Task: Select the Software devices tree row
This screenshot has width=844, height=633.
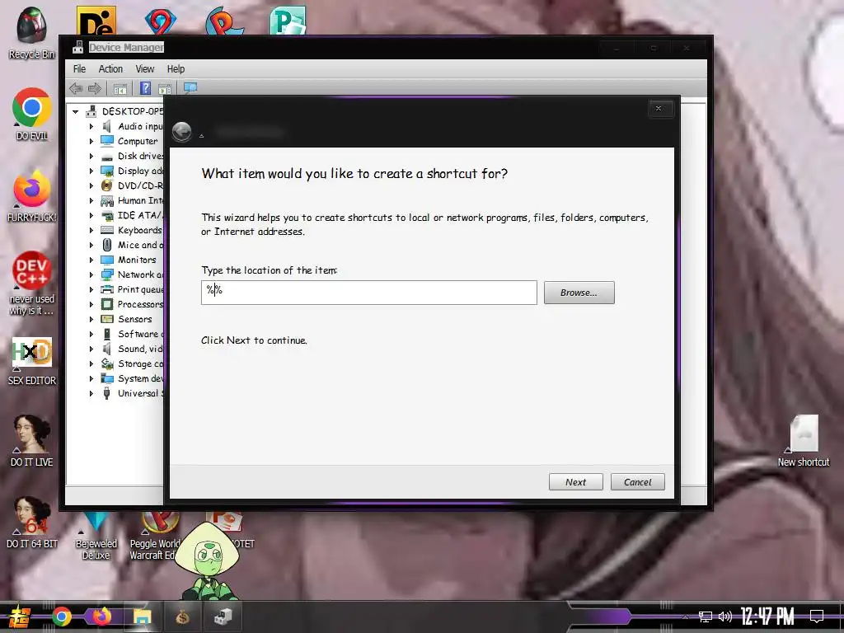Action: pos(131,335)
